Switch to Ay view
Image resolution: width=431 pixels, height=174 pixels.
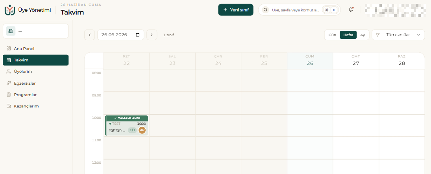(363, 35)
